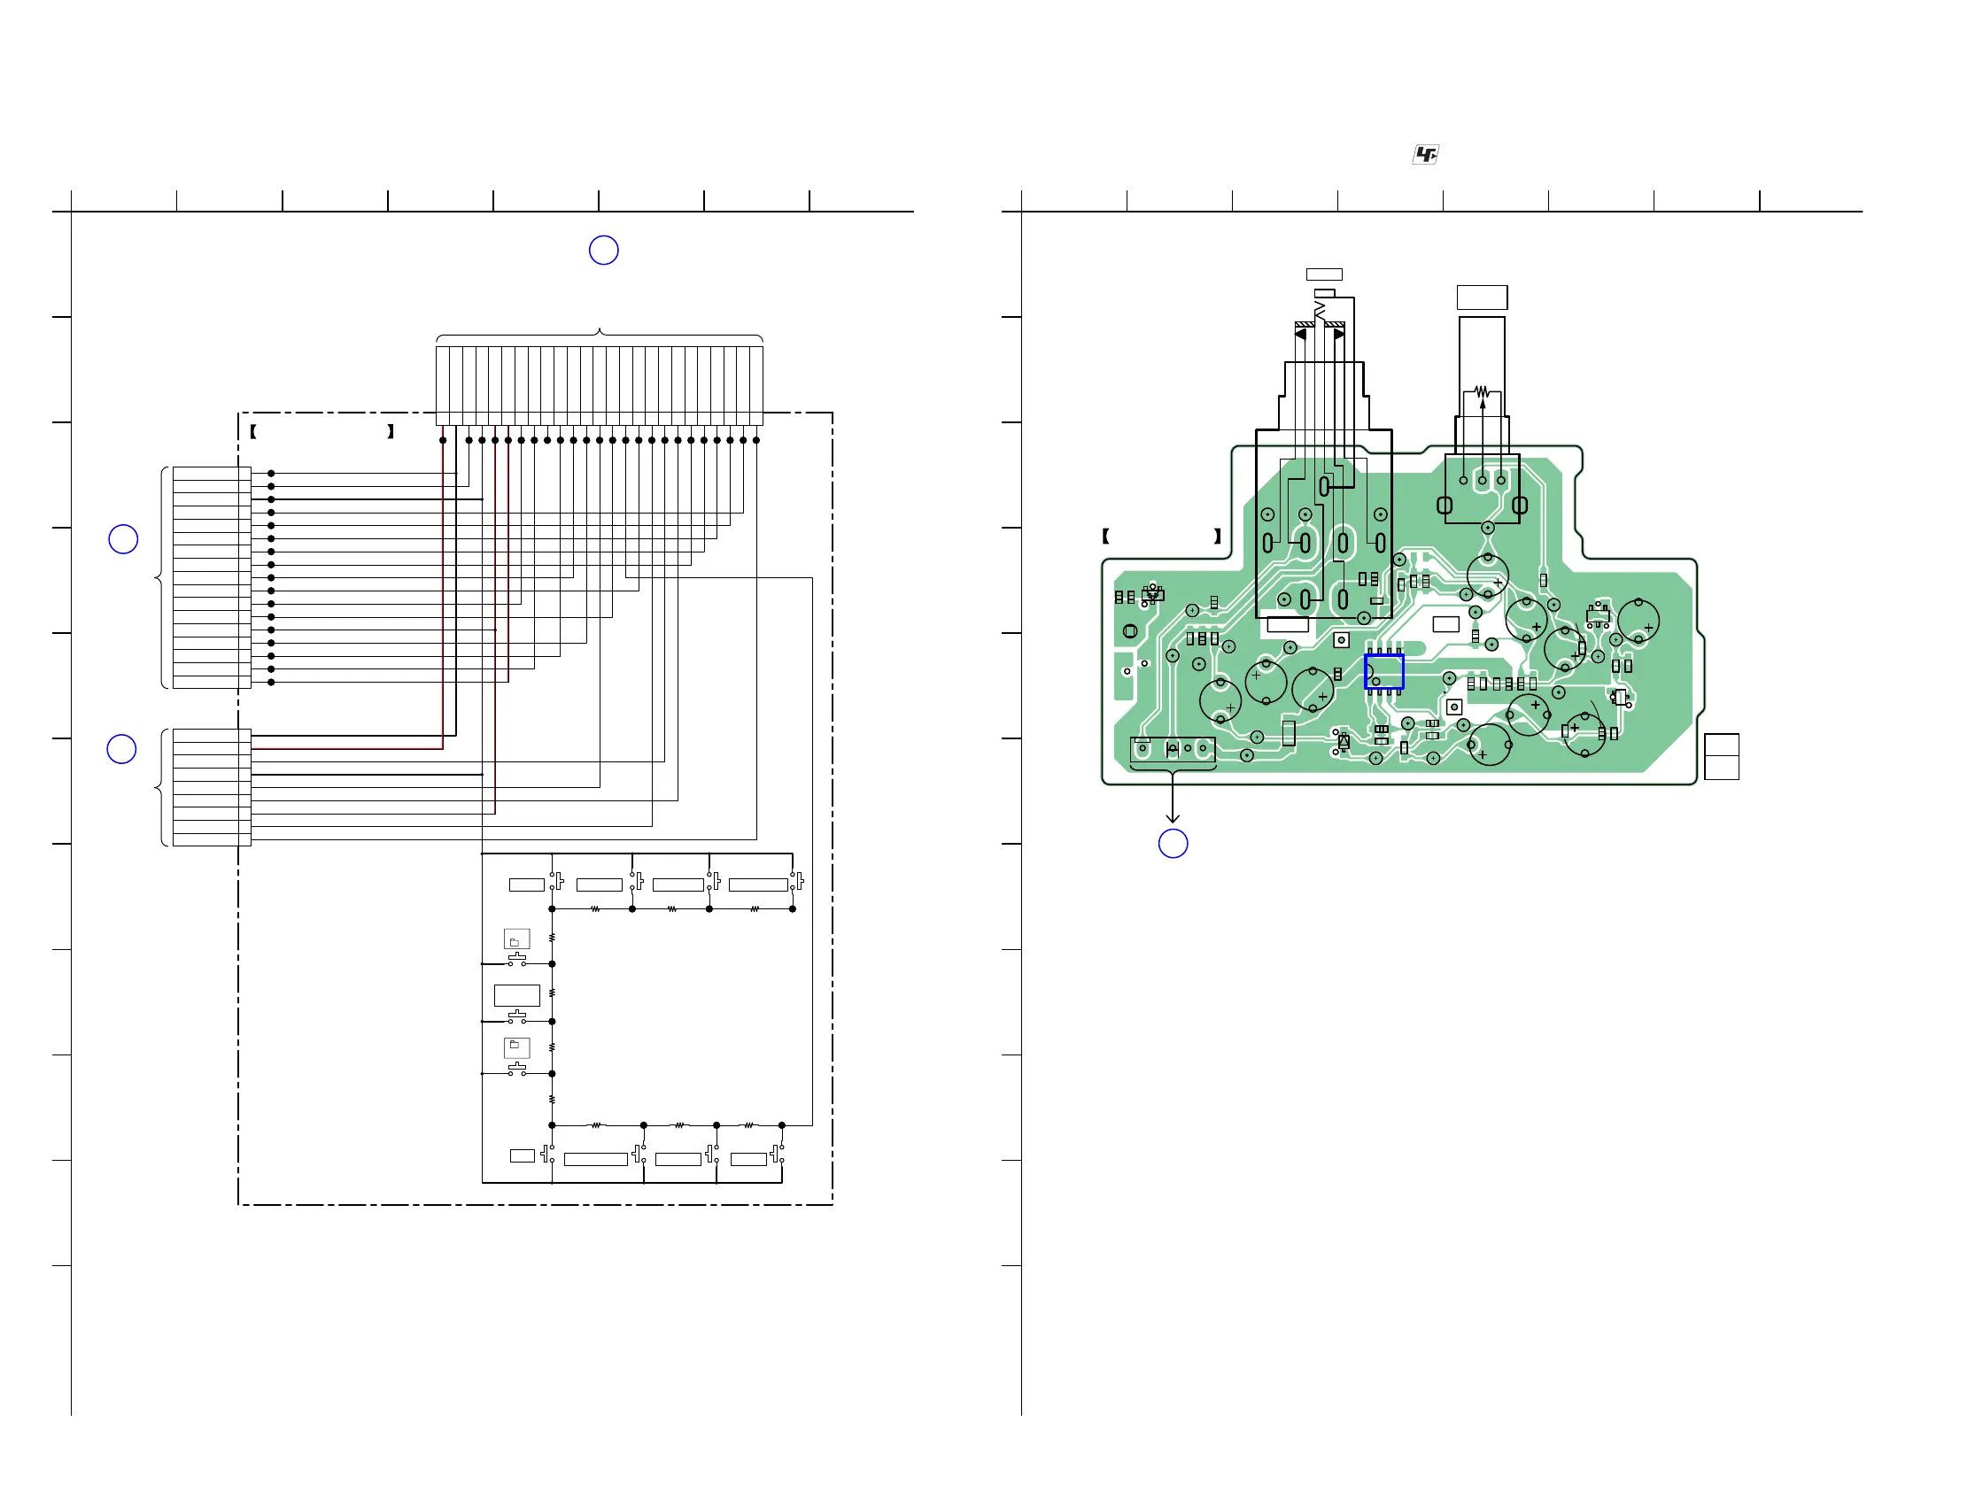1983x1491 pixels.
Task: Click the stacked boxes right of the PCB
Action: [1721, 756]
